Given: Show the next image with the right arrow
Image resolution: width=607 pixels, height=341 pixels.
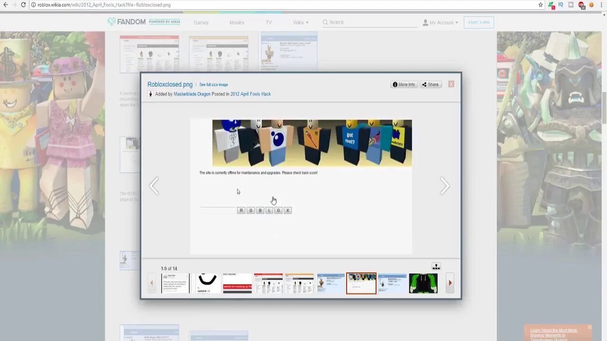Looking at the screenshot, I should point(444,186).
